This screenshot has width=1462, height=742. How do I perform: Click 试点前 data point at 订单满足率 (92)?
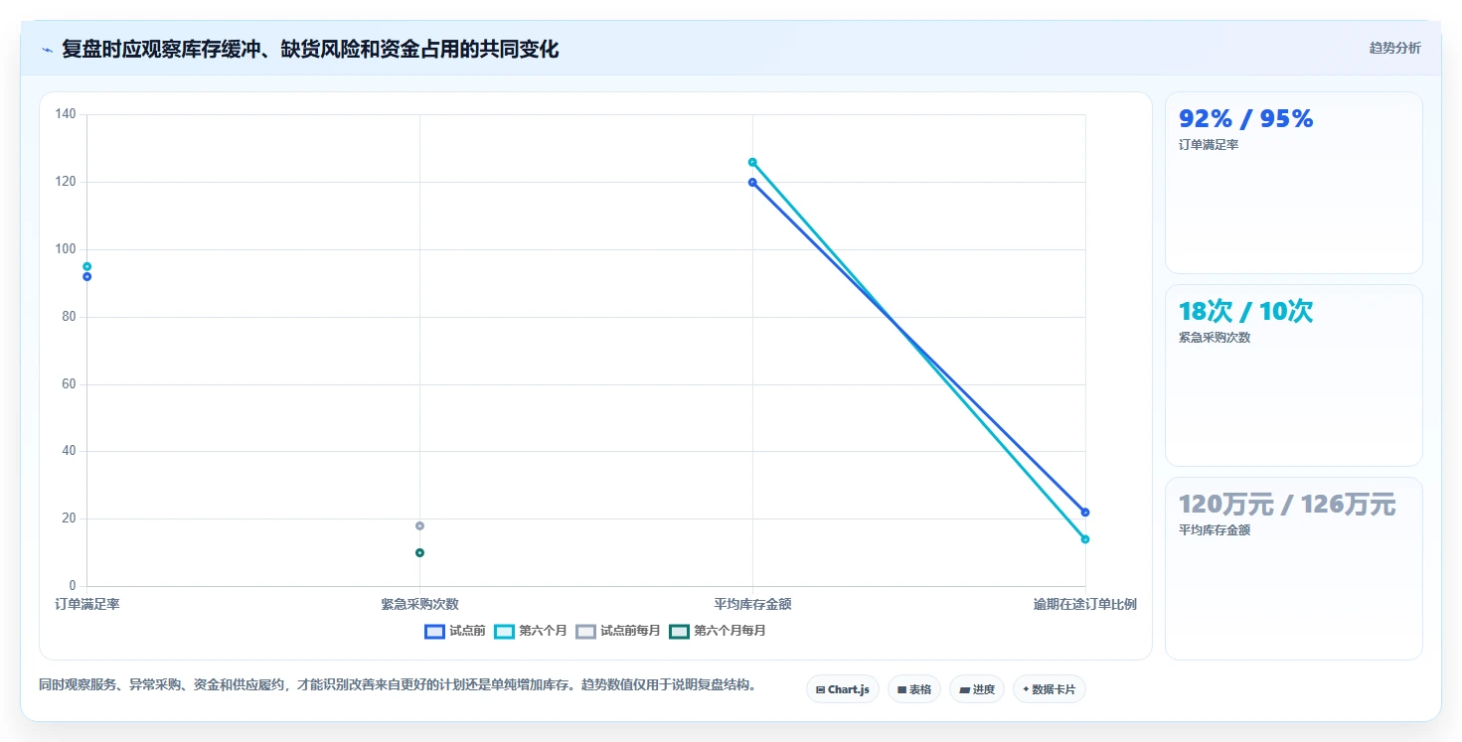pyautogui.click(x=87, y=277)
